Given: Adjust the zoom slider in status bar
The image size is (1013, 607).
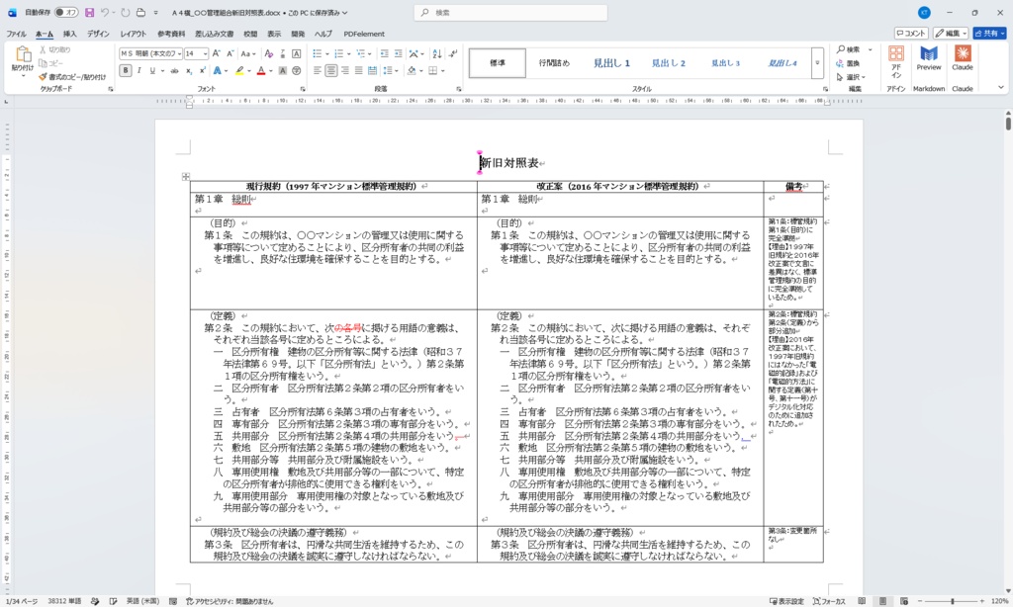Looking at the screenshot, I should pos(953,601).
